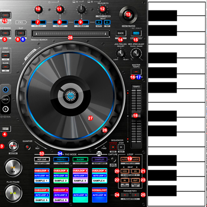Toggle the AUTO BEAT LOOP button
Viewport: 207px width, 207px height.
click(x=130, y=159)
